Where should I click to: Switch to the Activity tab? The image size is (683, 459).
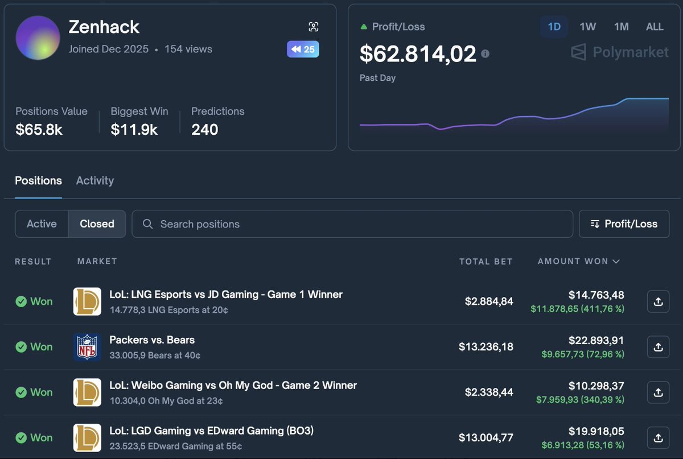[x=95, y=180]
